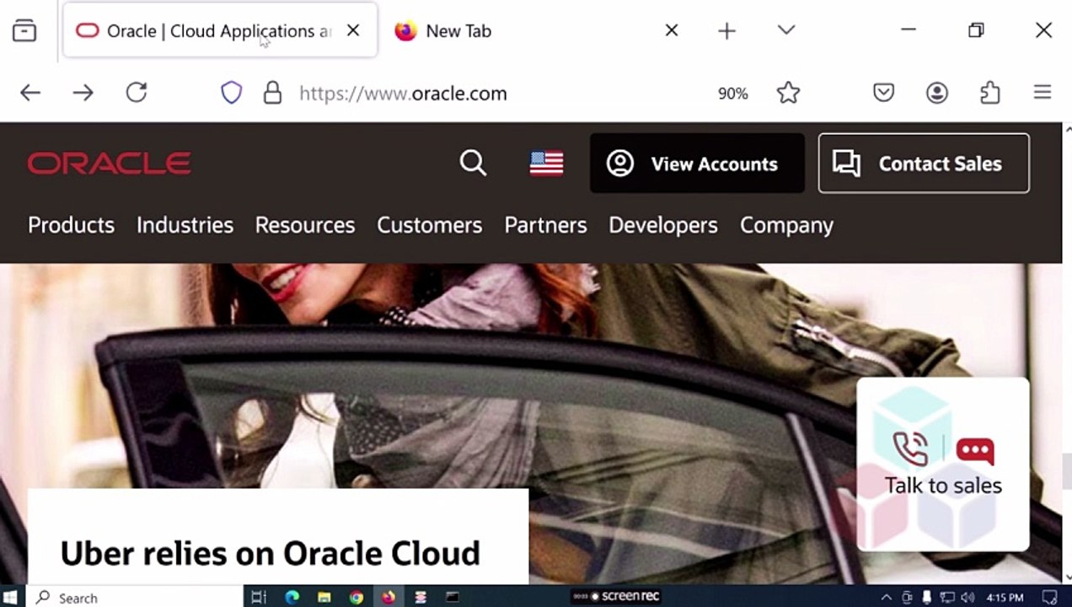The image size is (1072, 607).
Task: Open a new tab with plus icon
Action: 726,31
